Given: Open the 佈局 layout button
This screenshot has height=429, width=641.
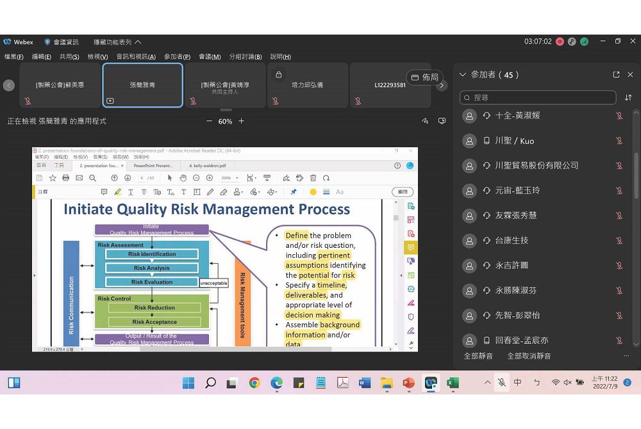Looking at the screenshot, I should [424, 77].
